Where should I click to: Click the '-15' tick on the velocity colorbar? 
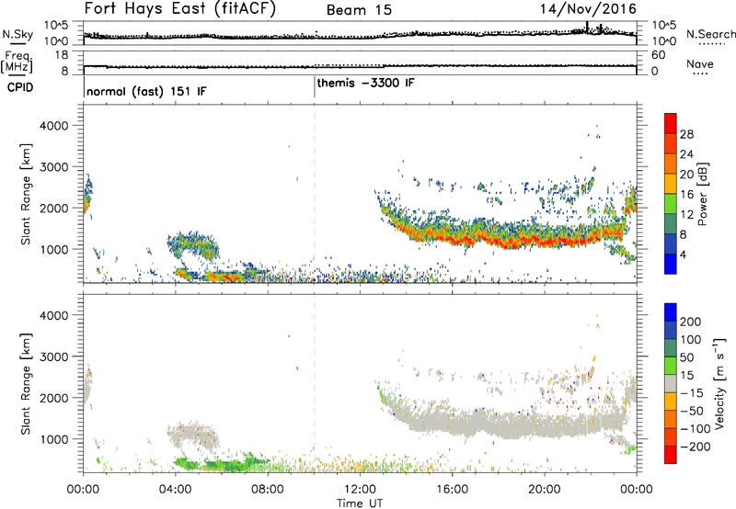click(x=691, y=393)
